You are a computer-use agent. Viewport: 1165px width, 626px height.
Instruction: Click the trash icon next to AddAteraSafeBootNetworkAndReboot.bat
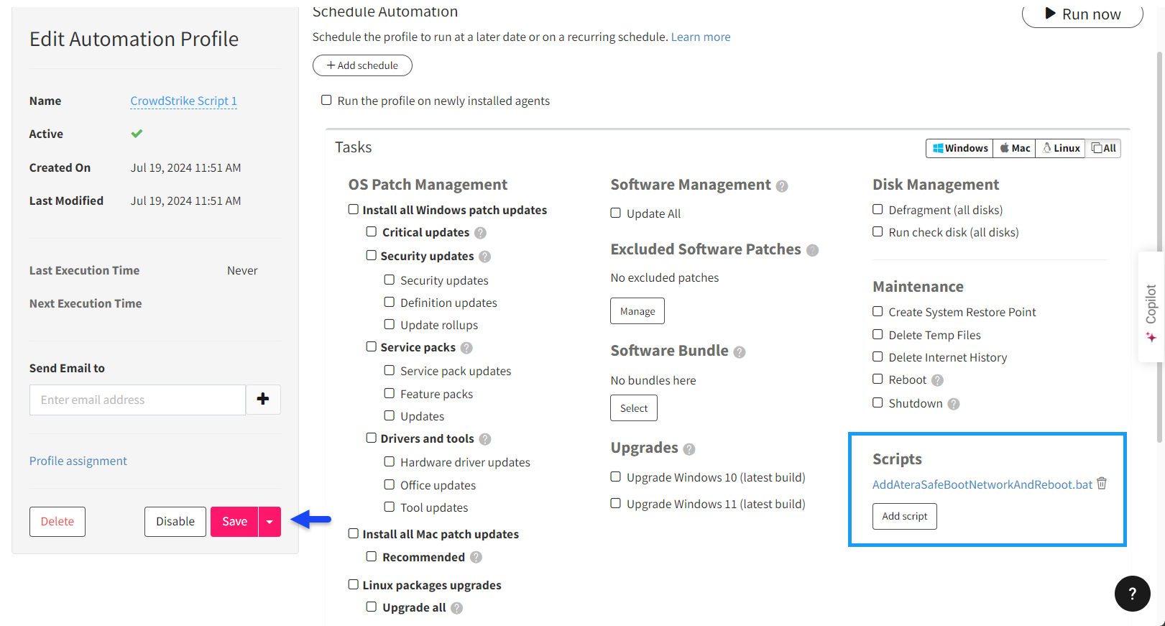[1102, 484]
